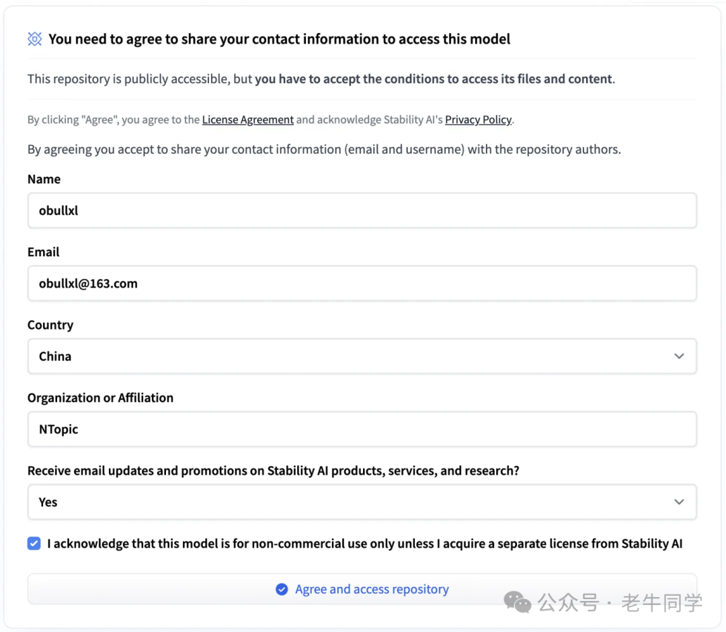Select the Country field showing China
The height and width of the screenshot is (632, 726).
[350, 356]
